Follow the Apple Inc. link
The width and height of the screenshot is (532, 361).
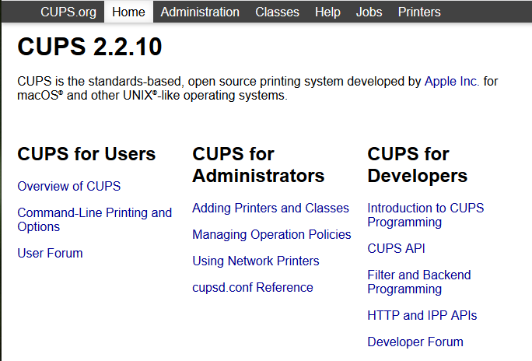[452, 82]
